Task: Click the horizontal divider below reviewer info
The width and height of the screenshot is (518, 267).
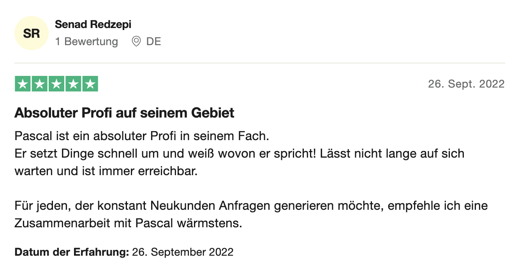Action: click(x=259, y=63)
